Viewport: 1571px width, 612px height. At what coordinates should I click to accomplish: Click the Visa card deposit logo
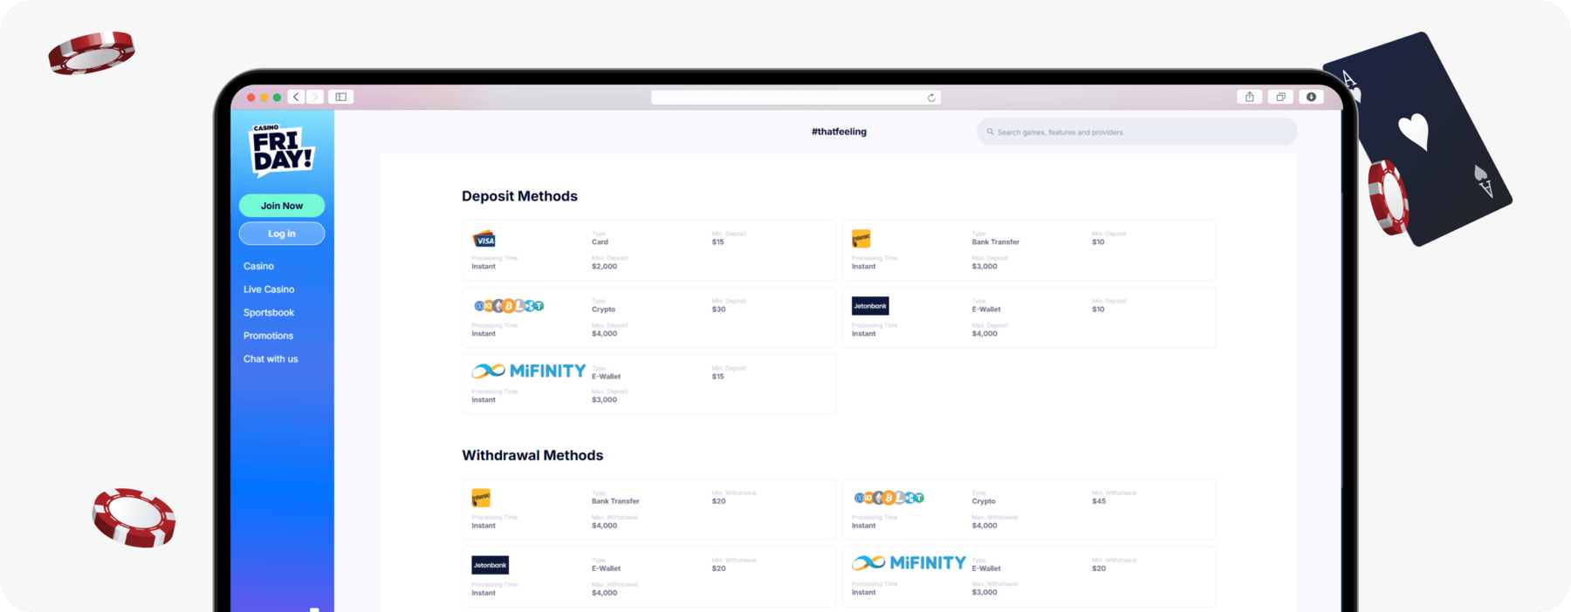(x=484, y=239)
